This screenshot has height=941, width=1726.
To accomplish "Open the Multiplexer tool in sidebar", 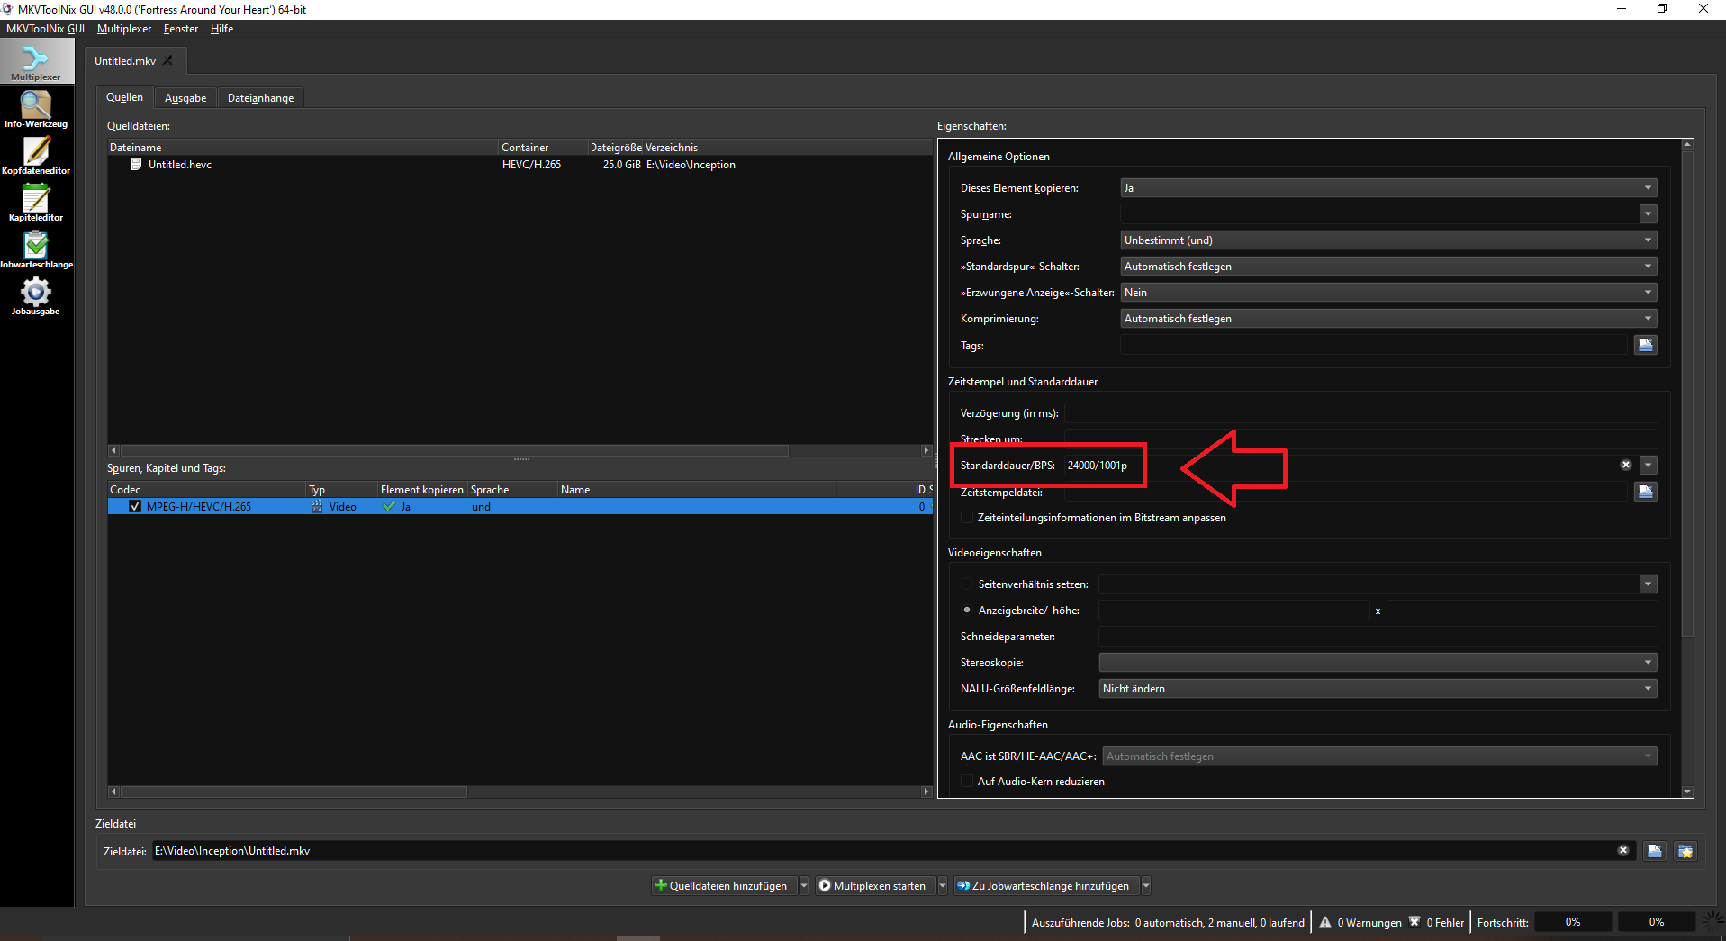I will click(36, 62).
